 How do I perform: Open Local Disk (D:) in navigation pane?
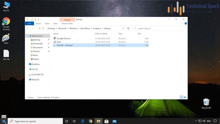click(x=37, y=74)
